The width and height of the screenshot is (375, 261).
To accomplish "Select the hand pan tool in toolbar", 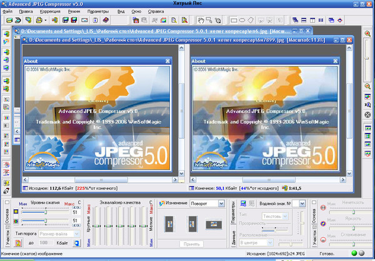I will (x=201, y=21).
